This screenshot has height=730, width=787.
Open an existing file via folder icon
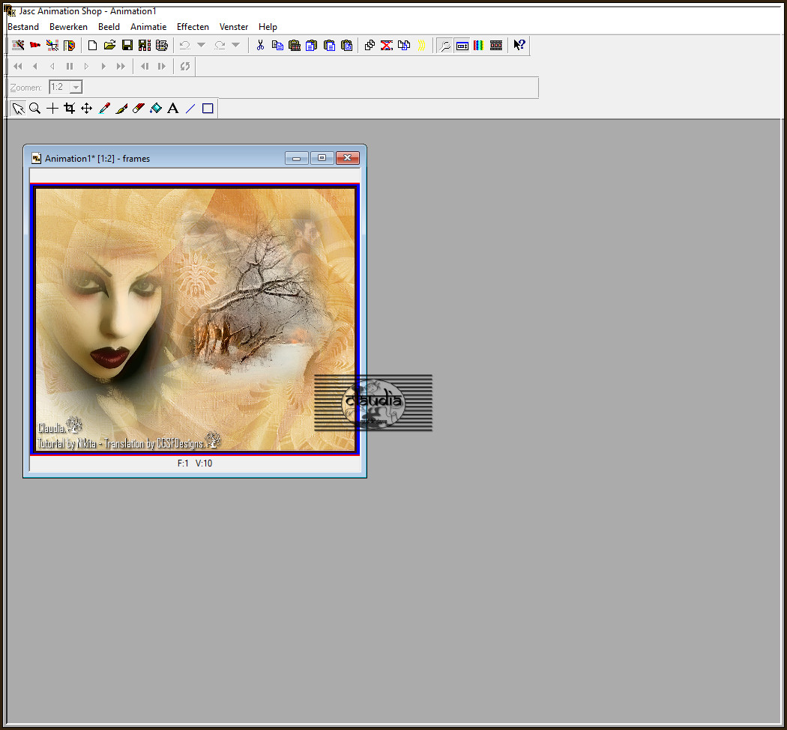(110, 45)
